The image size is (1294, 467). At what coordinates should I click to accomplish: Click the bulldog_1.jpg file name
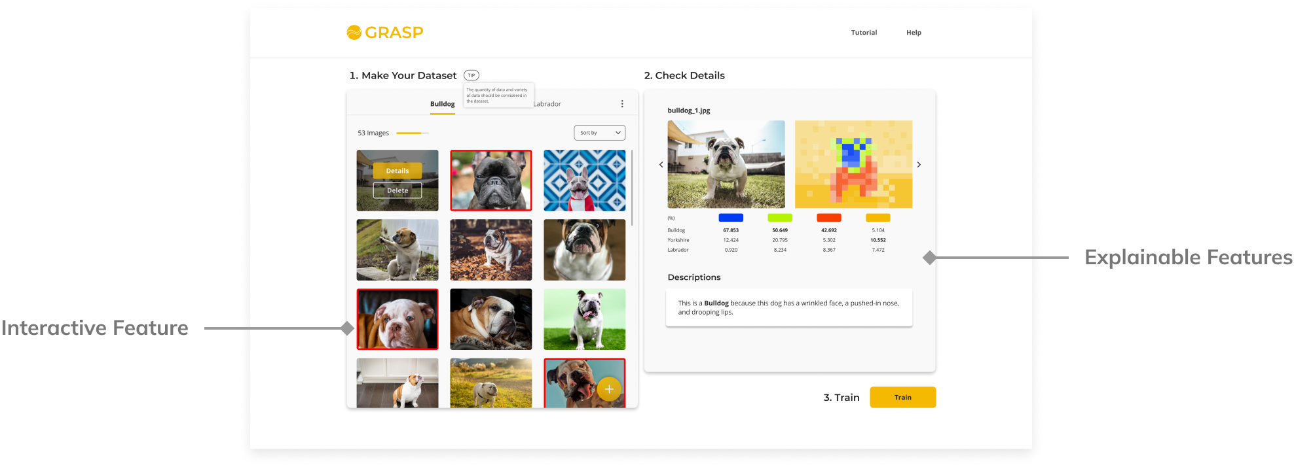click(689, 111)
